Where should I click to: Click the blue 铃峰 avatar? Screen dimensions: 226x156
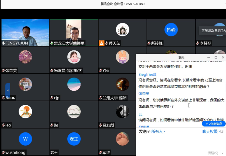(171, 30)
